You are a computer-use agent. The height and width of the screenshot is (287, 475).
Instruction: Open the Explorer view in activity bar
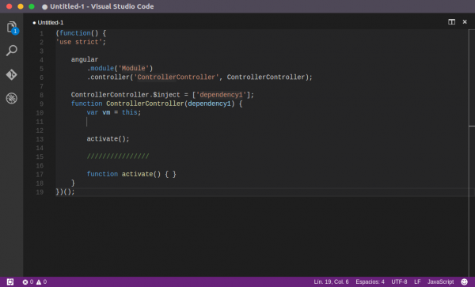tap(12, 27)
